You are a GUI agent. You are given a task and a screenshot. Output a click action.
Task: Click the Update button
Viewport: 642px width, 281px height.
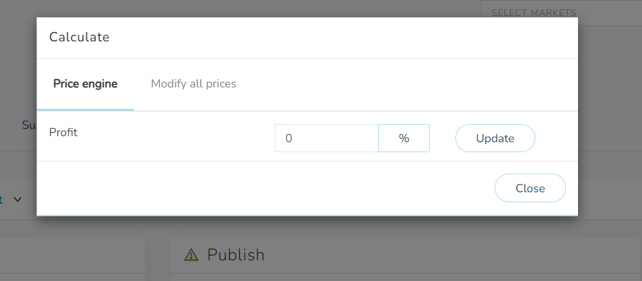coord(495,138)
